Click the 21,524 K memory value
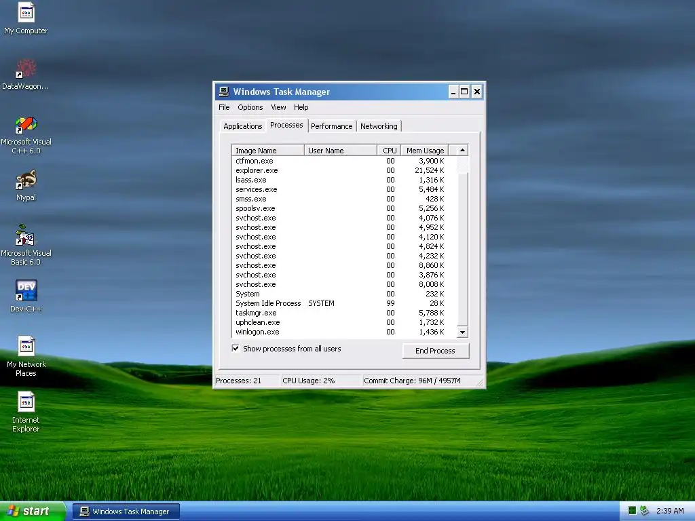This screenshot has height=521, width=695. click(x=429, y=170)
